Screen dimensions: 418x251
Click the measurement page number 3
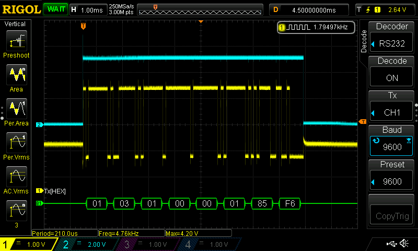pyautogui.click(x=17, y=225)
